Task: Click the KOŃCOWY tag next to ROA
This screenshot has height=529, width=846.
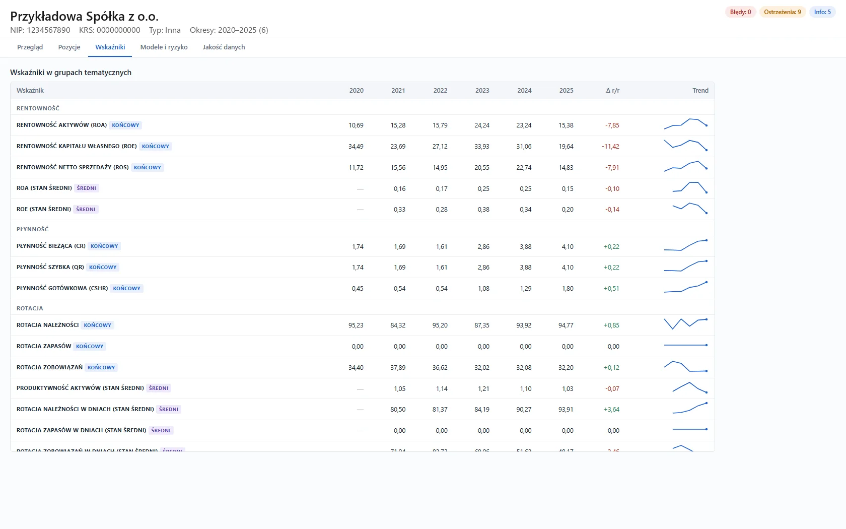Action: 125,125
